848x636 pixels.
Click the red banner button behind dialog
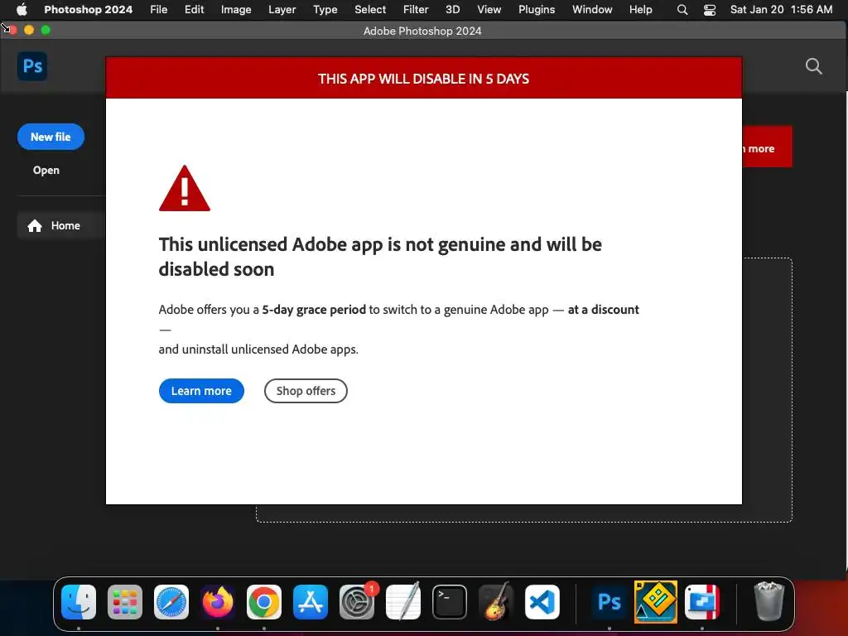click(767, 147)
